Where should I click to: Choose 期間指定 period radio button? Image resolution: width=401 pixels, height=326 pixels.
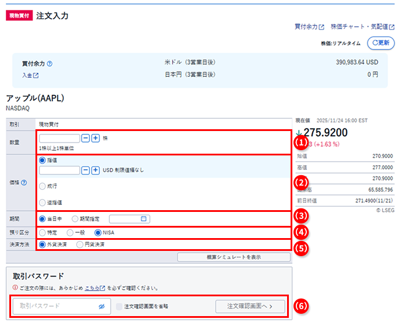(75, 219)
